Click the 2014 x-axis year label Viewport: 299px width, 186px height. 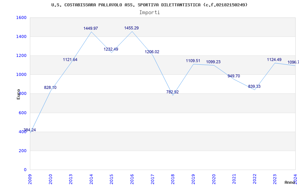pos(91,179)
